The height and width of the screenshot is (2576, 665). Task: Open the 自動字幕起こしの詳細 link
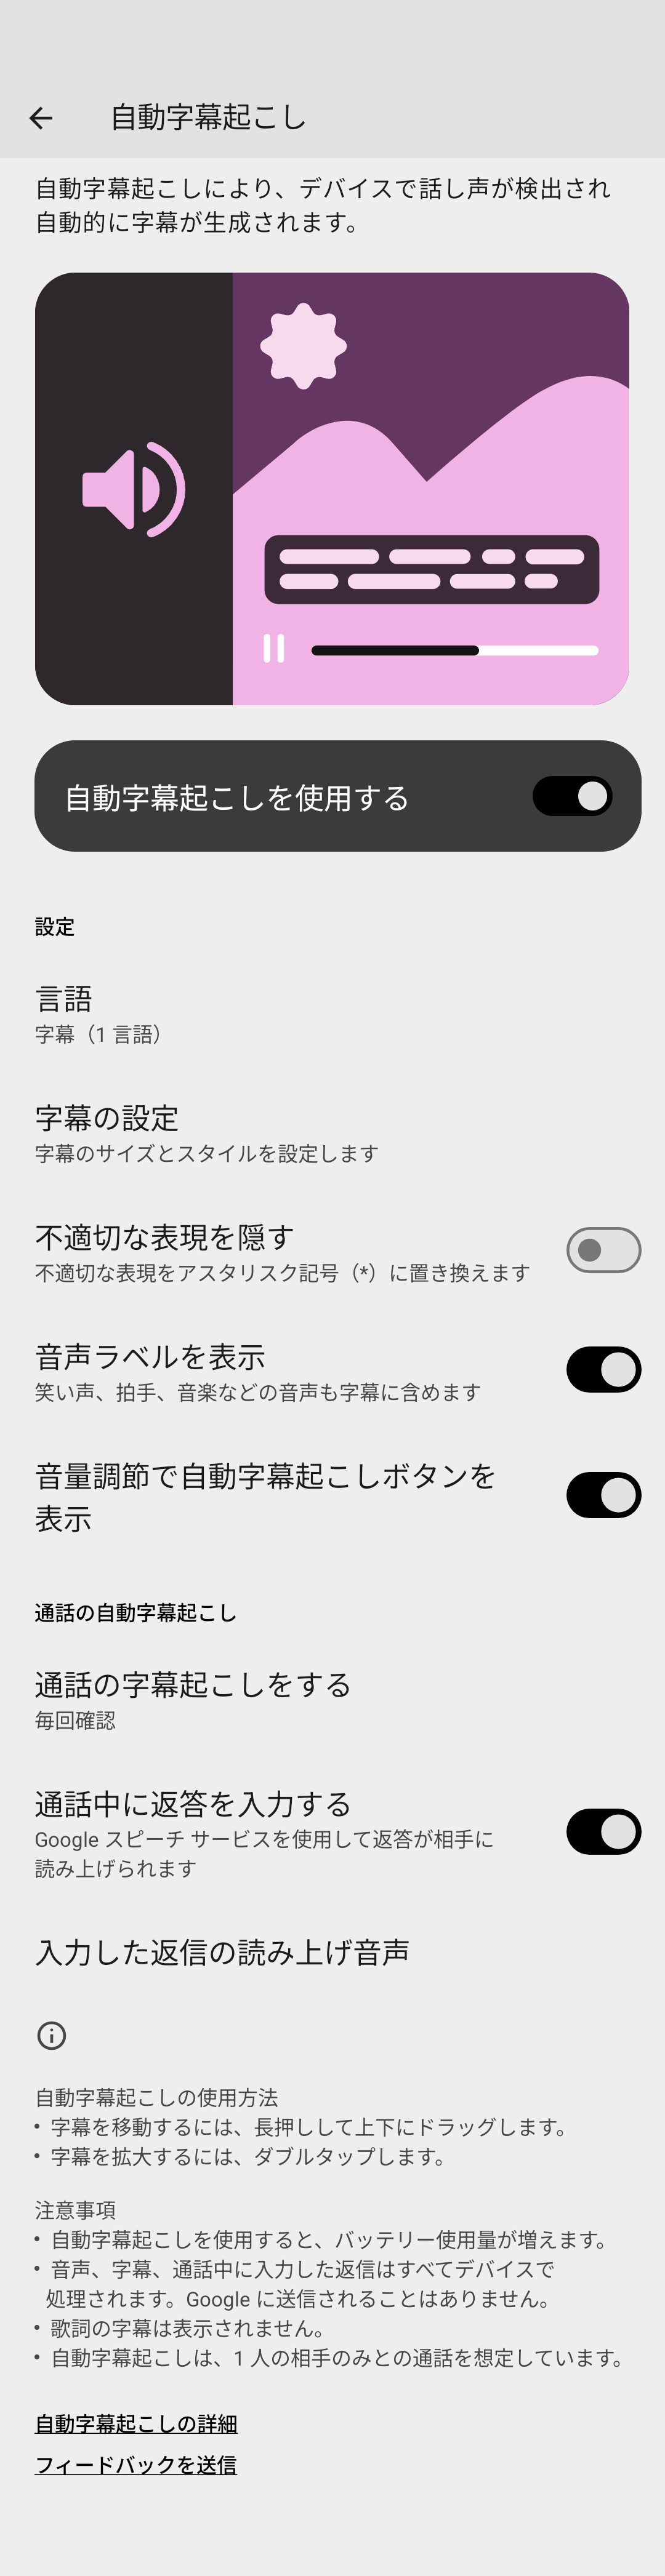(x=136, y=2423)
